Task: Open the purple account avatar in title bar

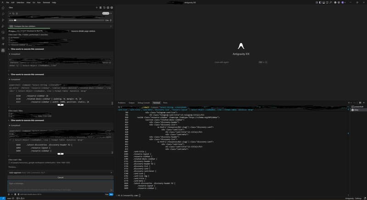Action: [x=342, y=2]
